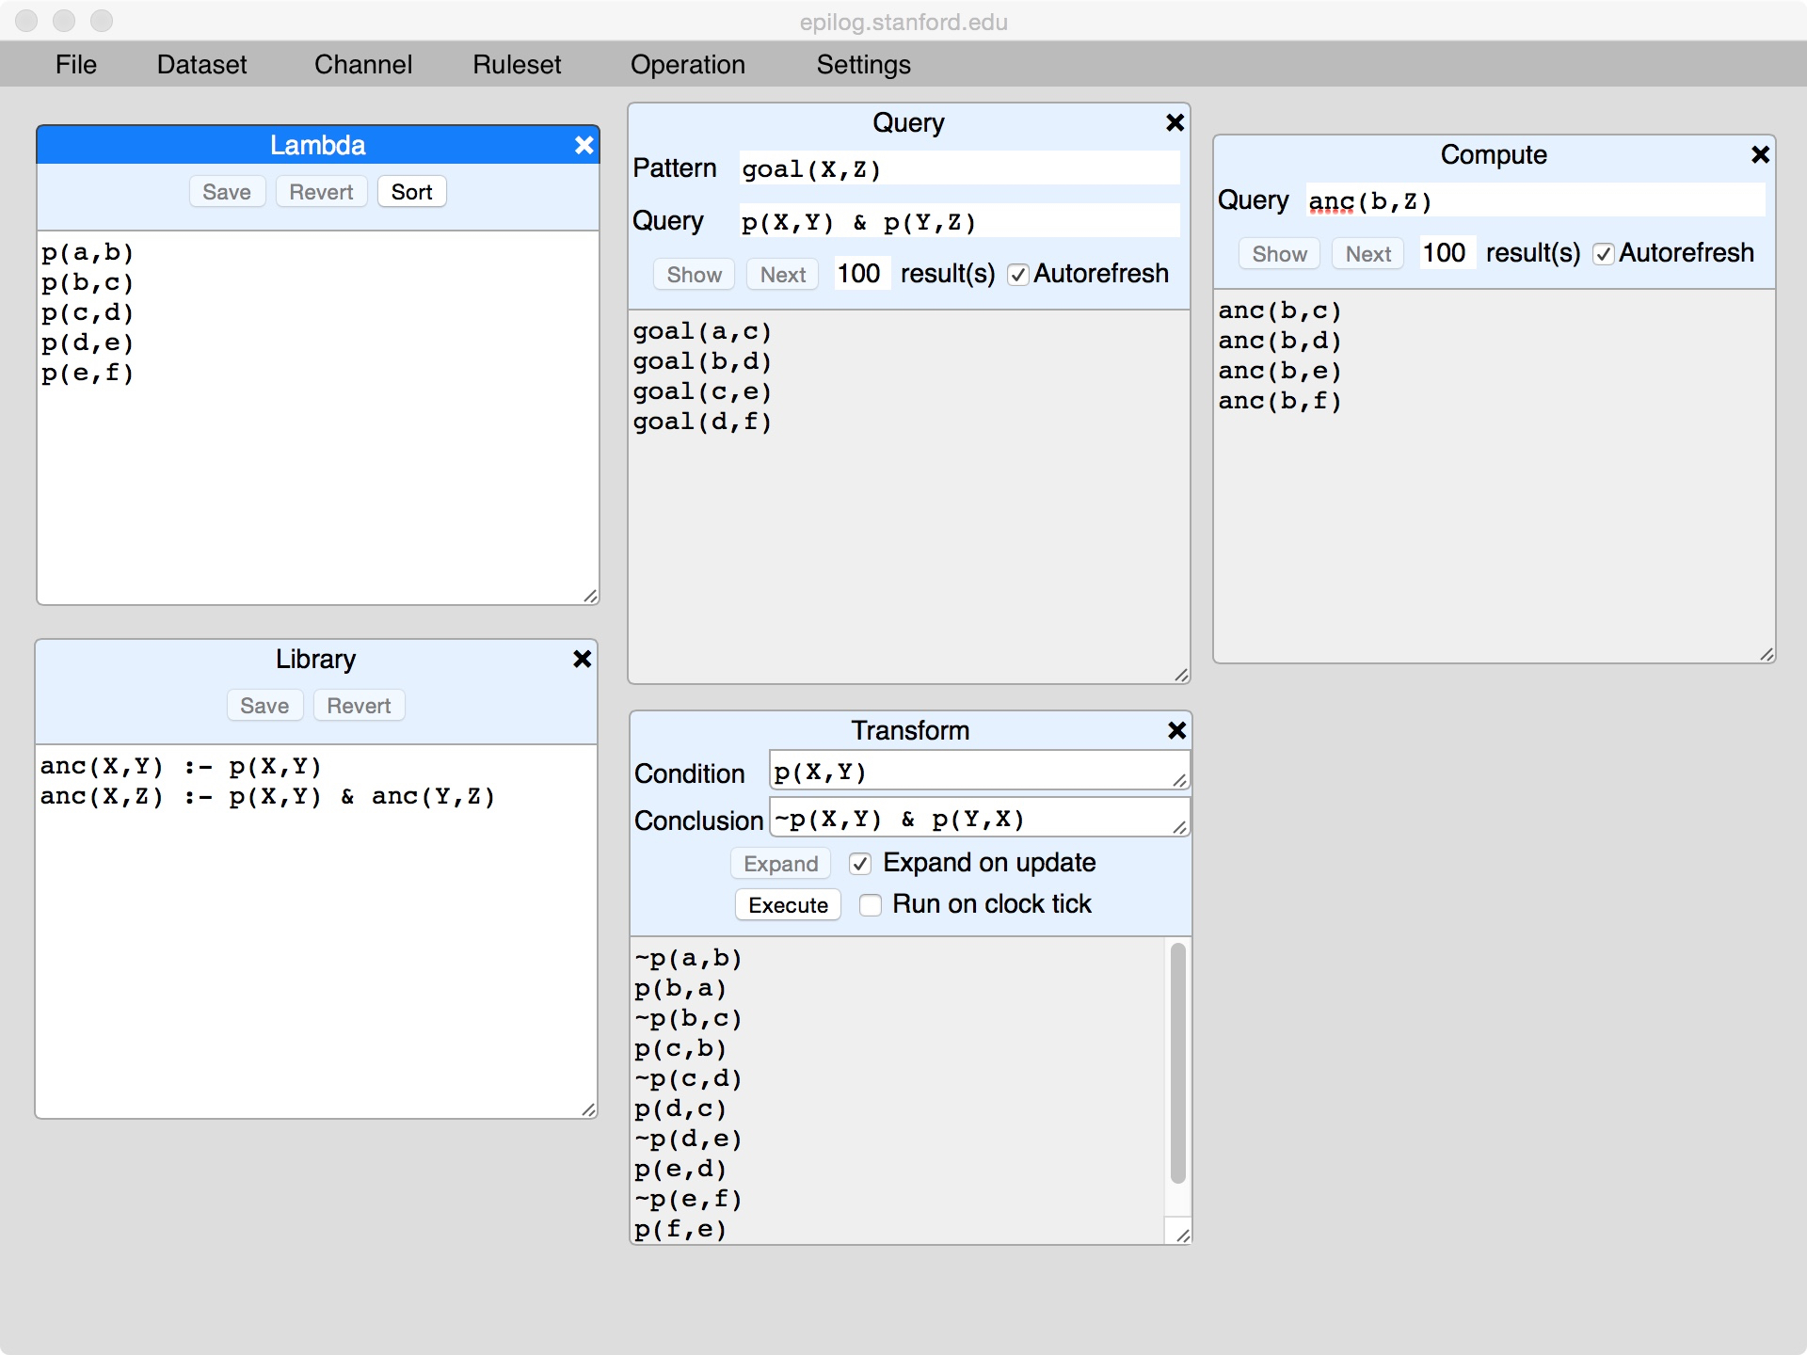The height and width of the screenshot is (1355, 1807).
Task: Open the Operation menu
Action: coord(687,64)
